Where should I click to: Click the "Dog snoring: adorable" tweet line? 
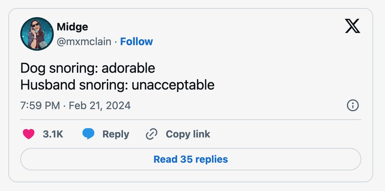pyautogui.click(x=88, y=68)
